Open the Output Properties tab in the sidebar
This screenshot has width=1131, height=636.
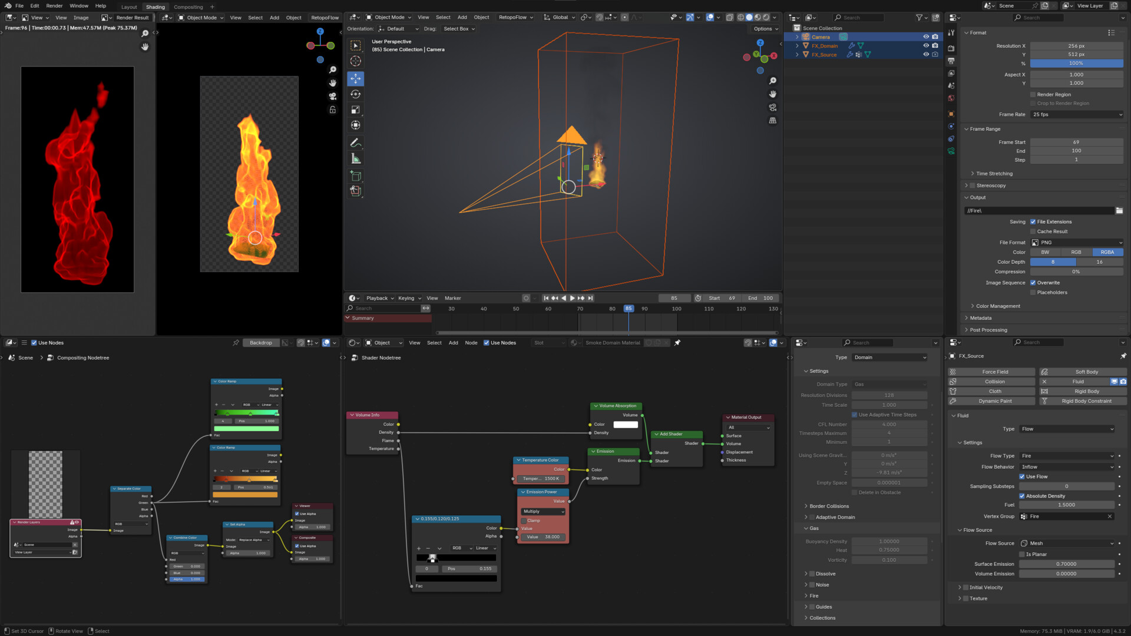click(951, 61)
